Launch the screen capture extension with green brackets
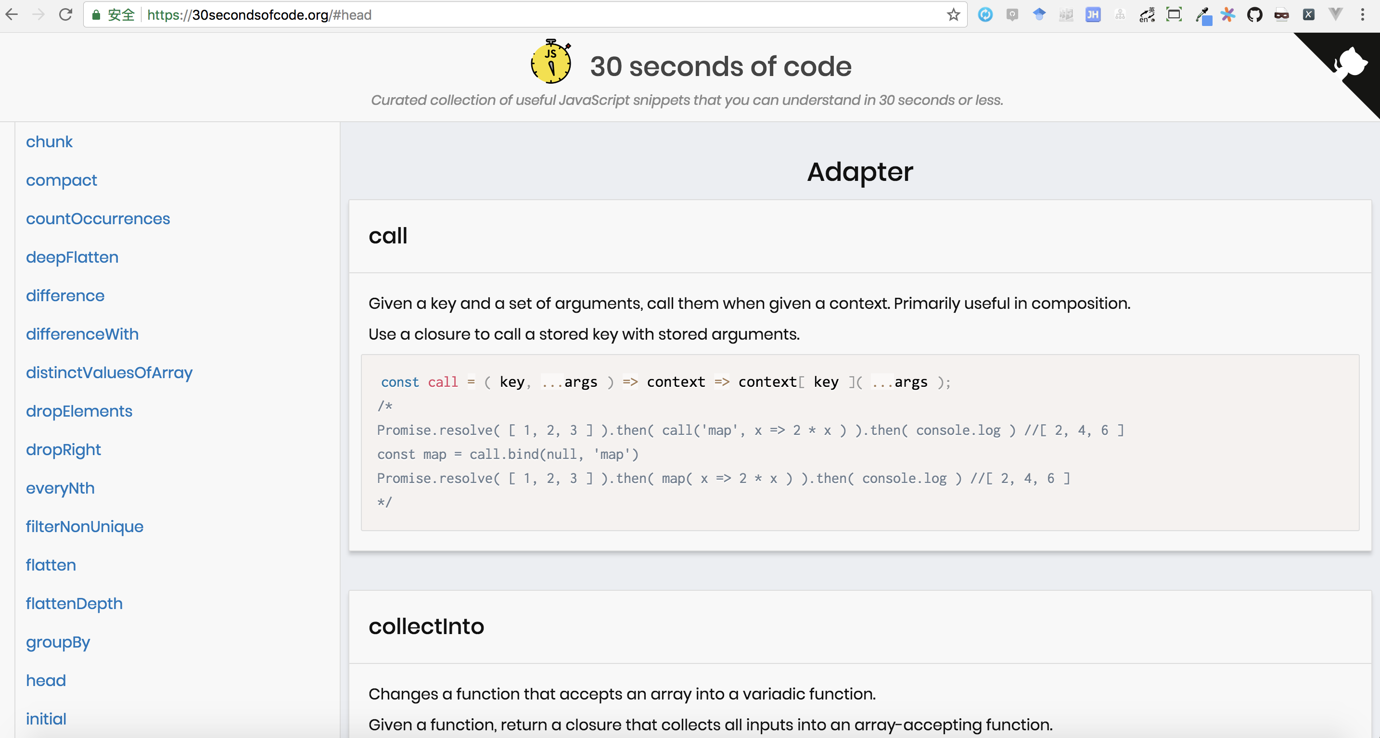This screenshot has width=1380, height=738. click(1174, 14)
